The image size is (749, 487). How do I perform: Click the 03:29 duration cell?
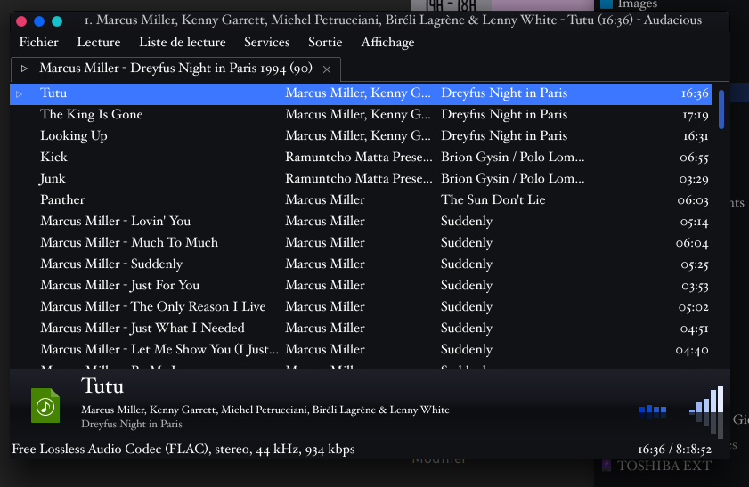[694, 179]
